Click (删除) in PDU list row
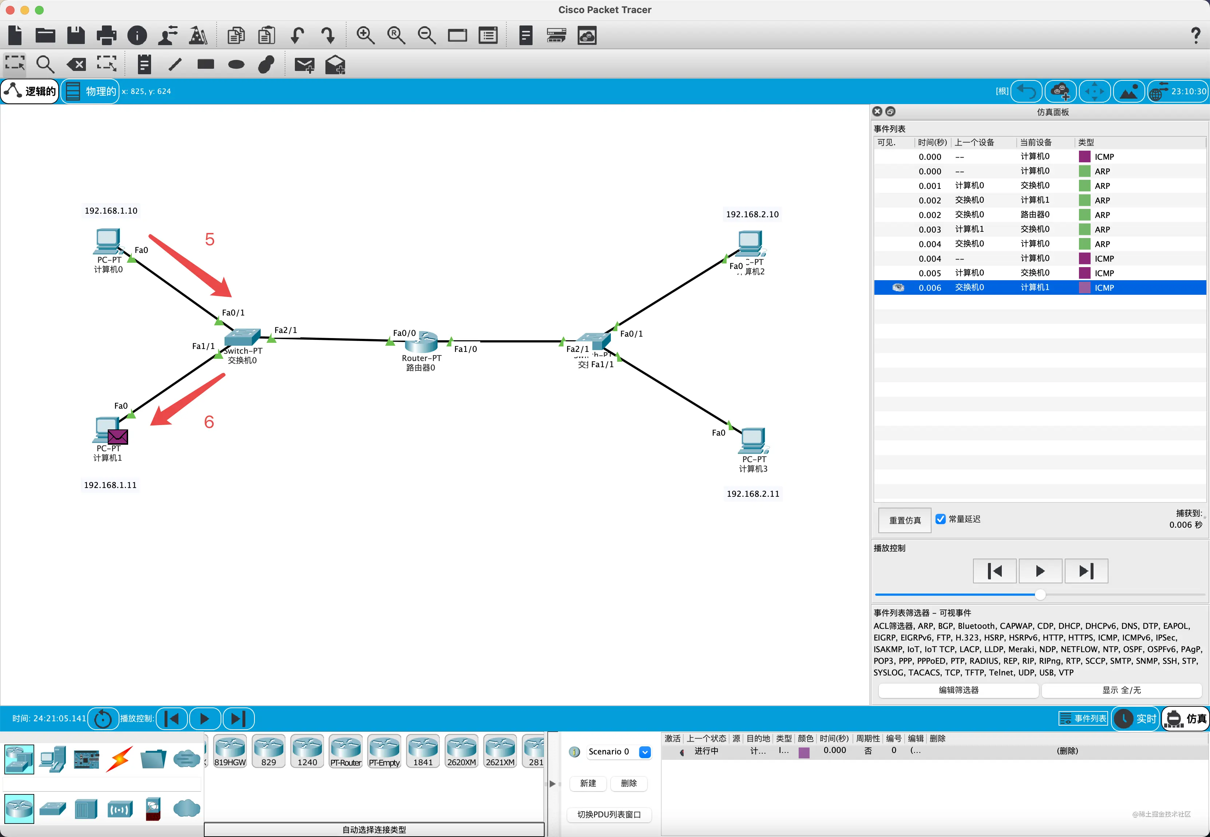Image resolution: width=1210 pixels, height=837 pixels. pyautogui.click(x=1067, y=751)
